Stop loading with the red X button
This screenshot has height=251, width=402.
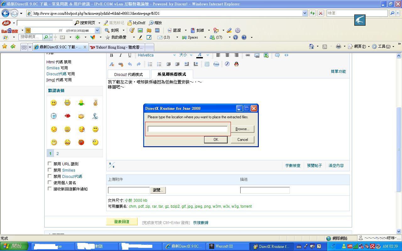[x=321, y=13]
